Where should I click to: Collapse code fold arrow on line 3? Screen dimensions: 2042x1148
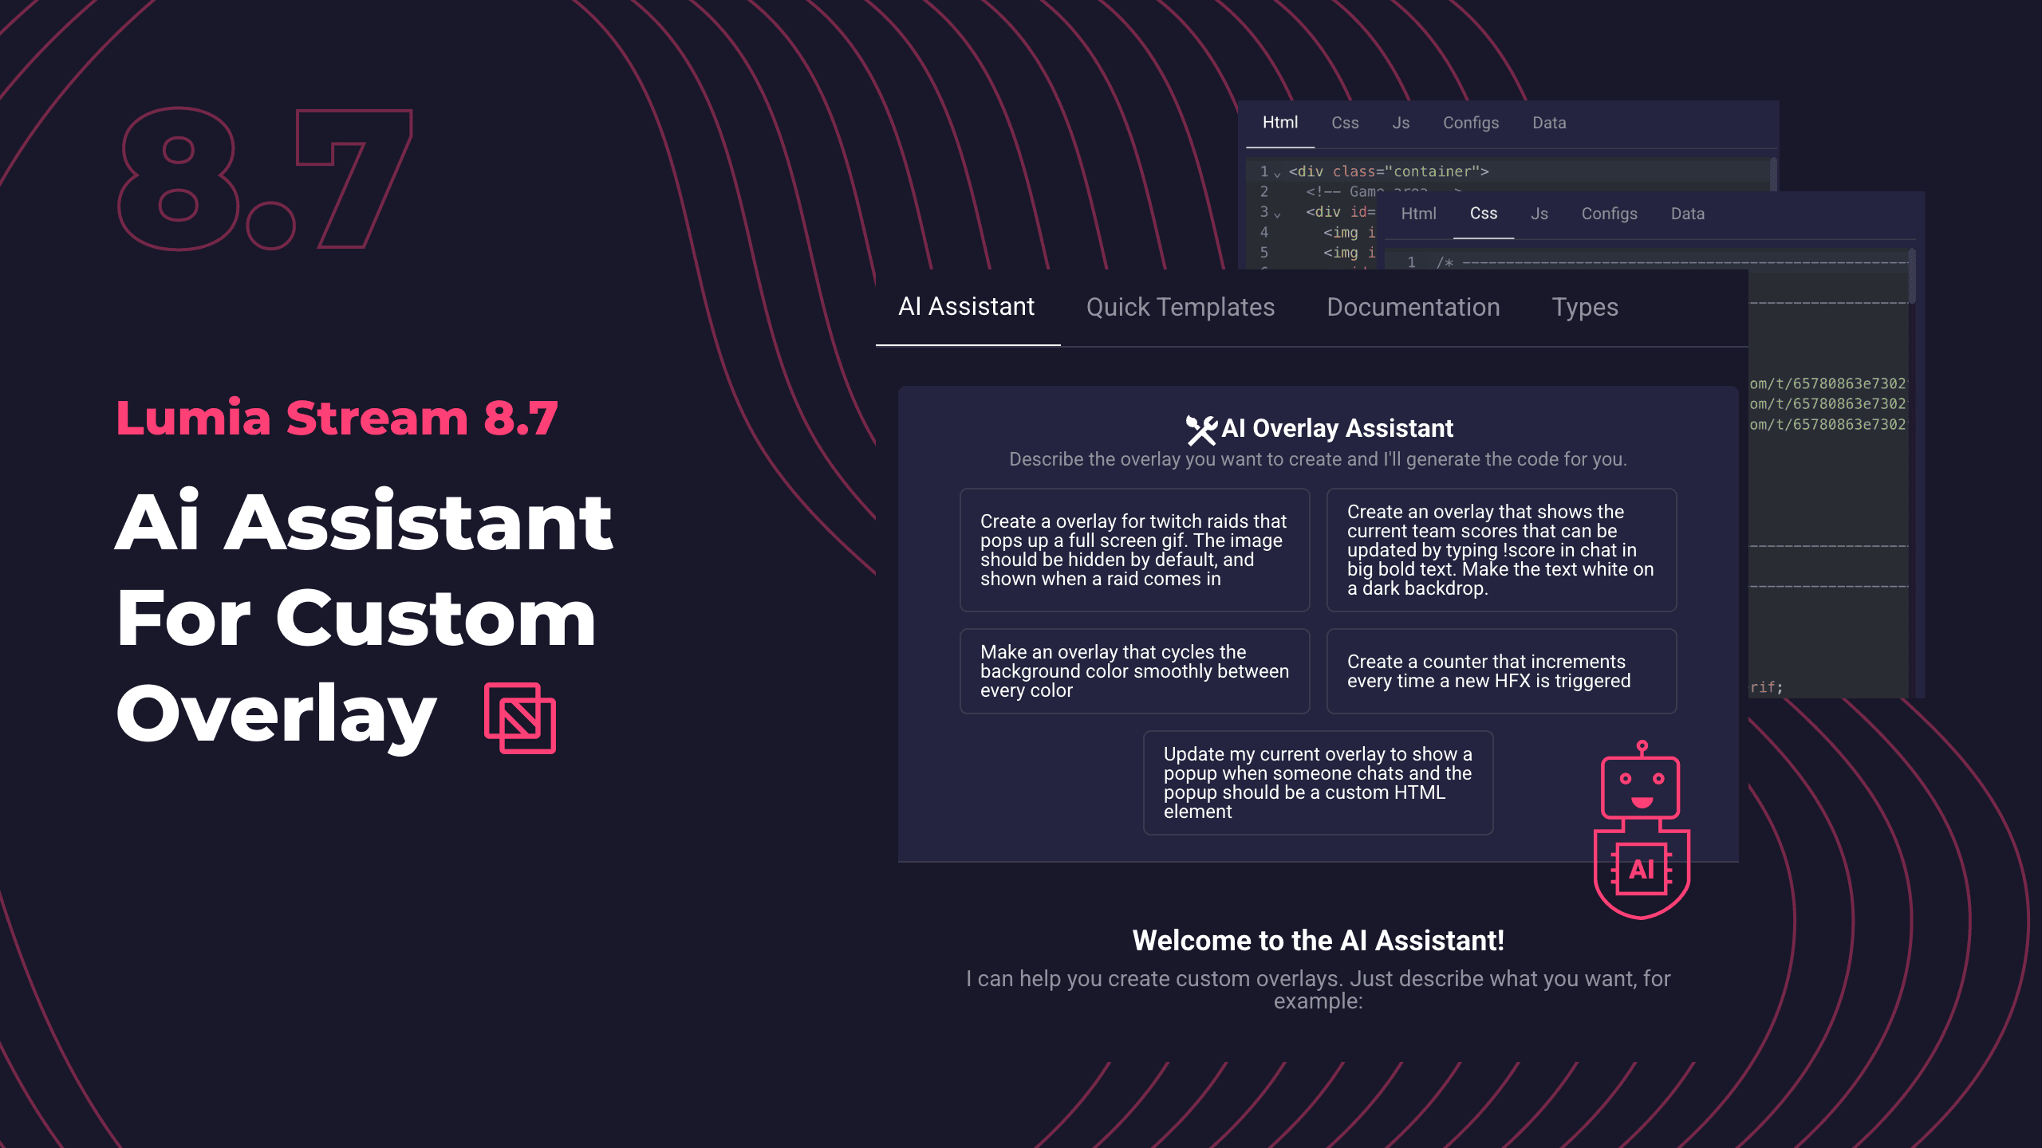tap(1278, 214)
